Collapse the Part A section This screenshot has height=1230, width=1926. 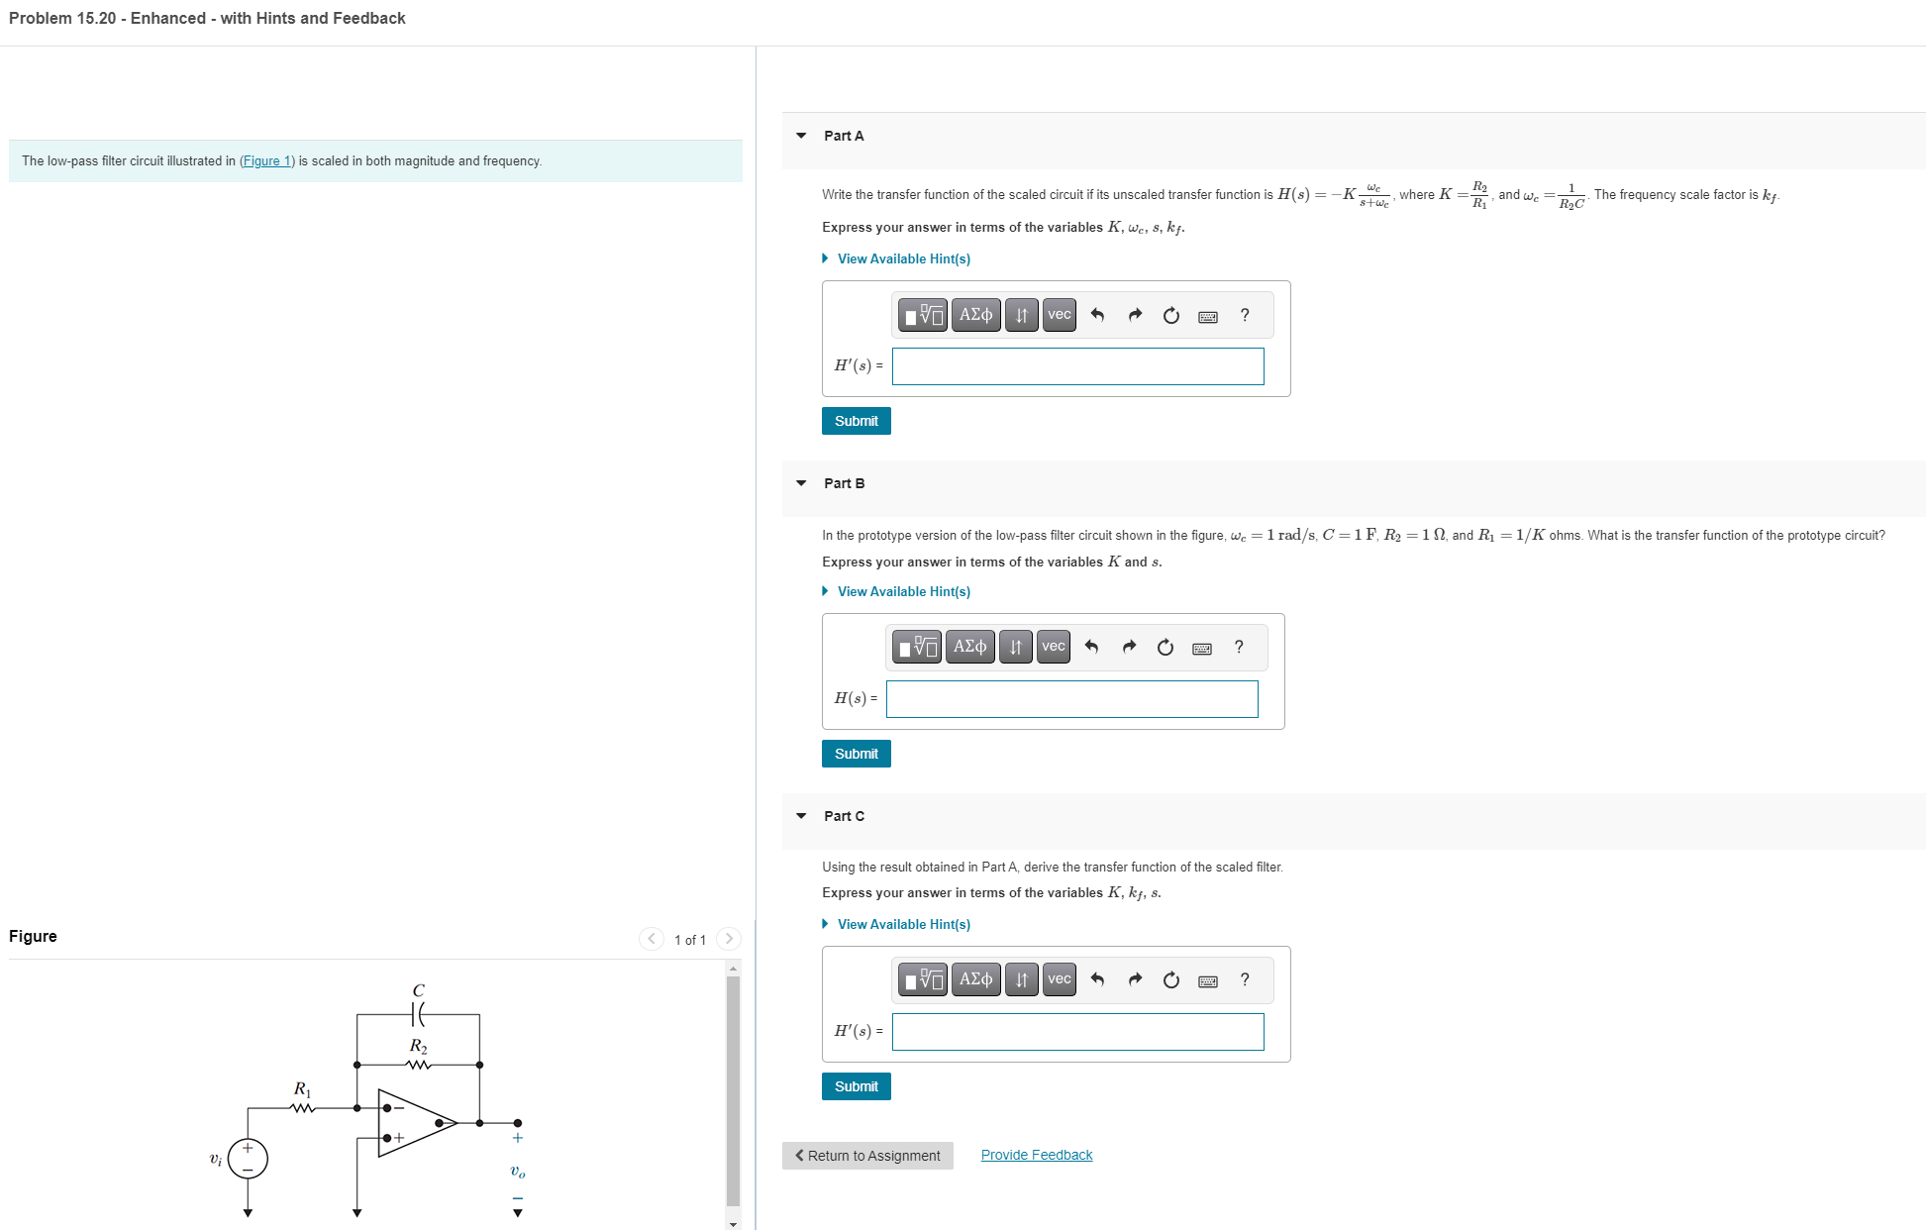pyautogui.click(x=801, y=136)
